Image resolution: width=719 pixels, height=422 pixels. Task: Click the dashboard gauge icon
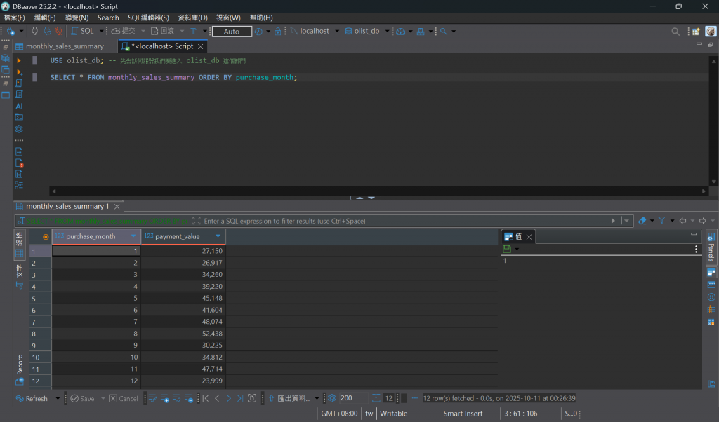(x=401, y=31)
